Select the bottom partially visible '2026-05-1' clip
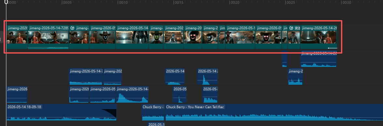The width and height of the screenshot is (383, 126). coord(156,124)
